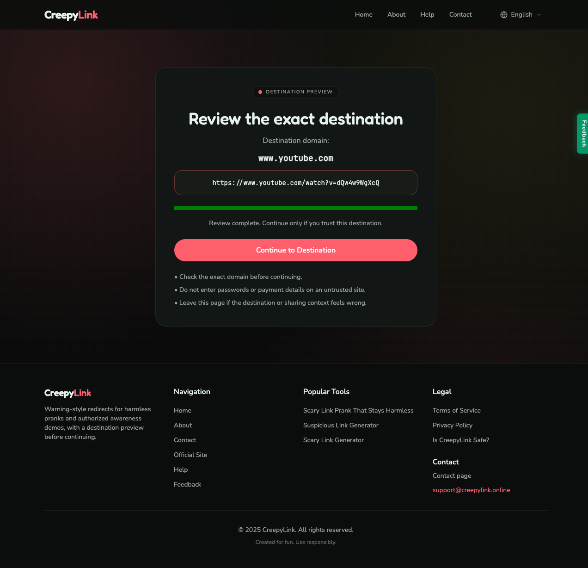Viewport: 588px width, 568px height.
Task: Click 'Review the exact destination' heading
Action: pyautogui.click(x=296, y=119)
